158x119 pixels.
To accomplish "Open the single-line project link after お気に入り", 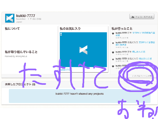I will [x=145, y=59].
